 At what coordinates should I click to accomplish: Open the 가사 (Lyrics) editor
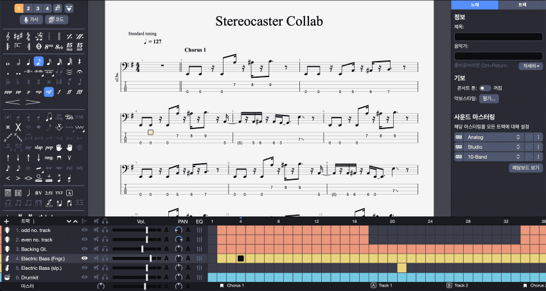[31, 19]
